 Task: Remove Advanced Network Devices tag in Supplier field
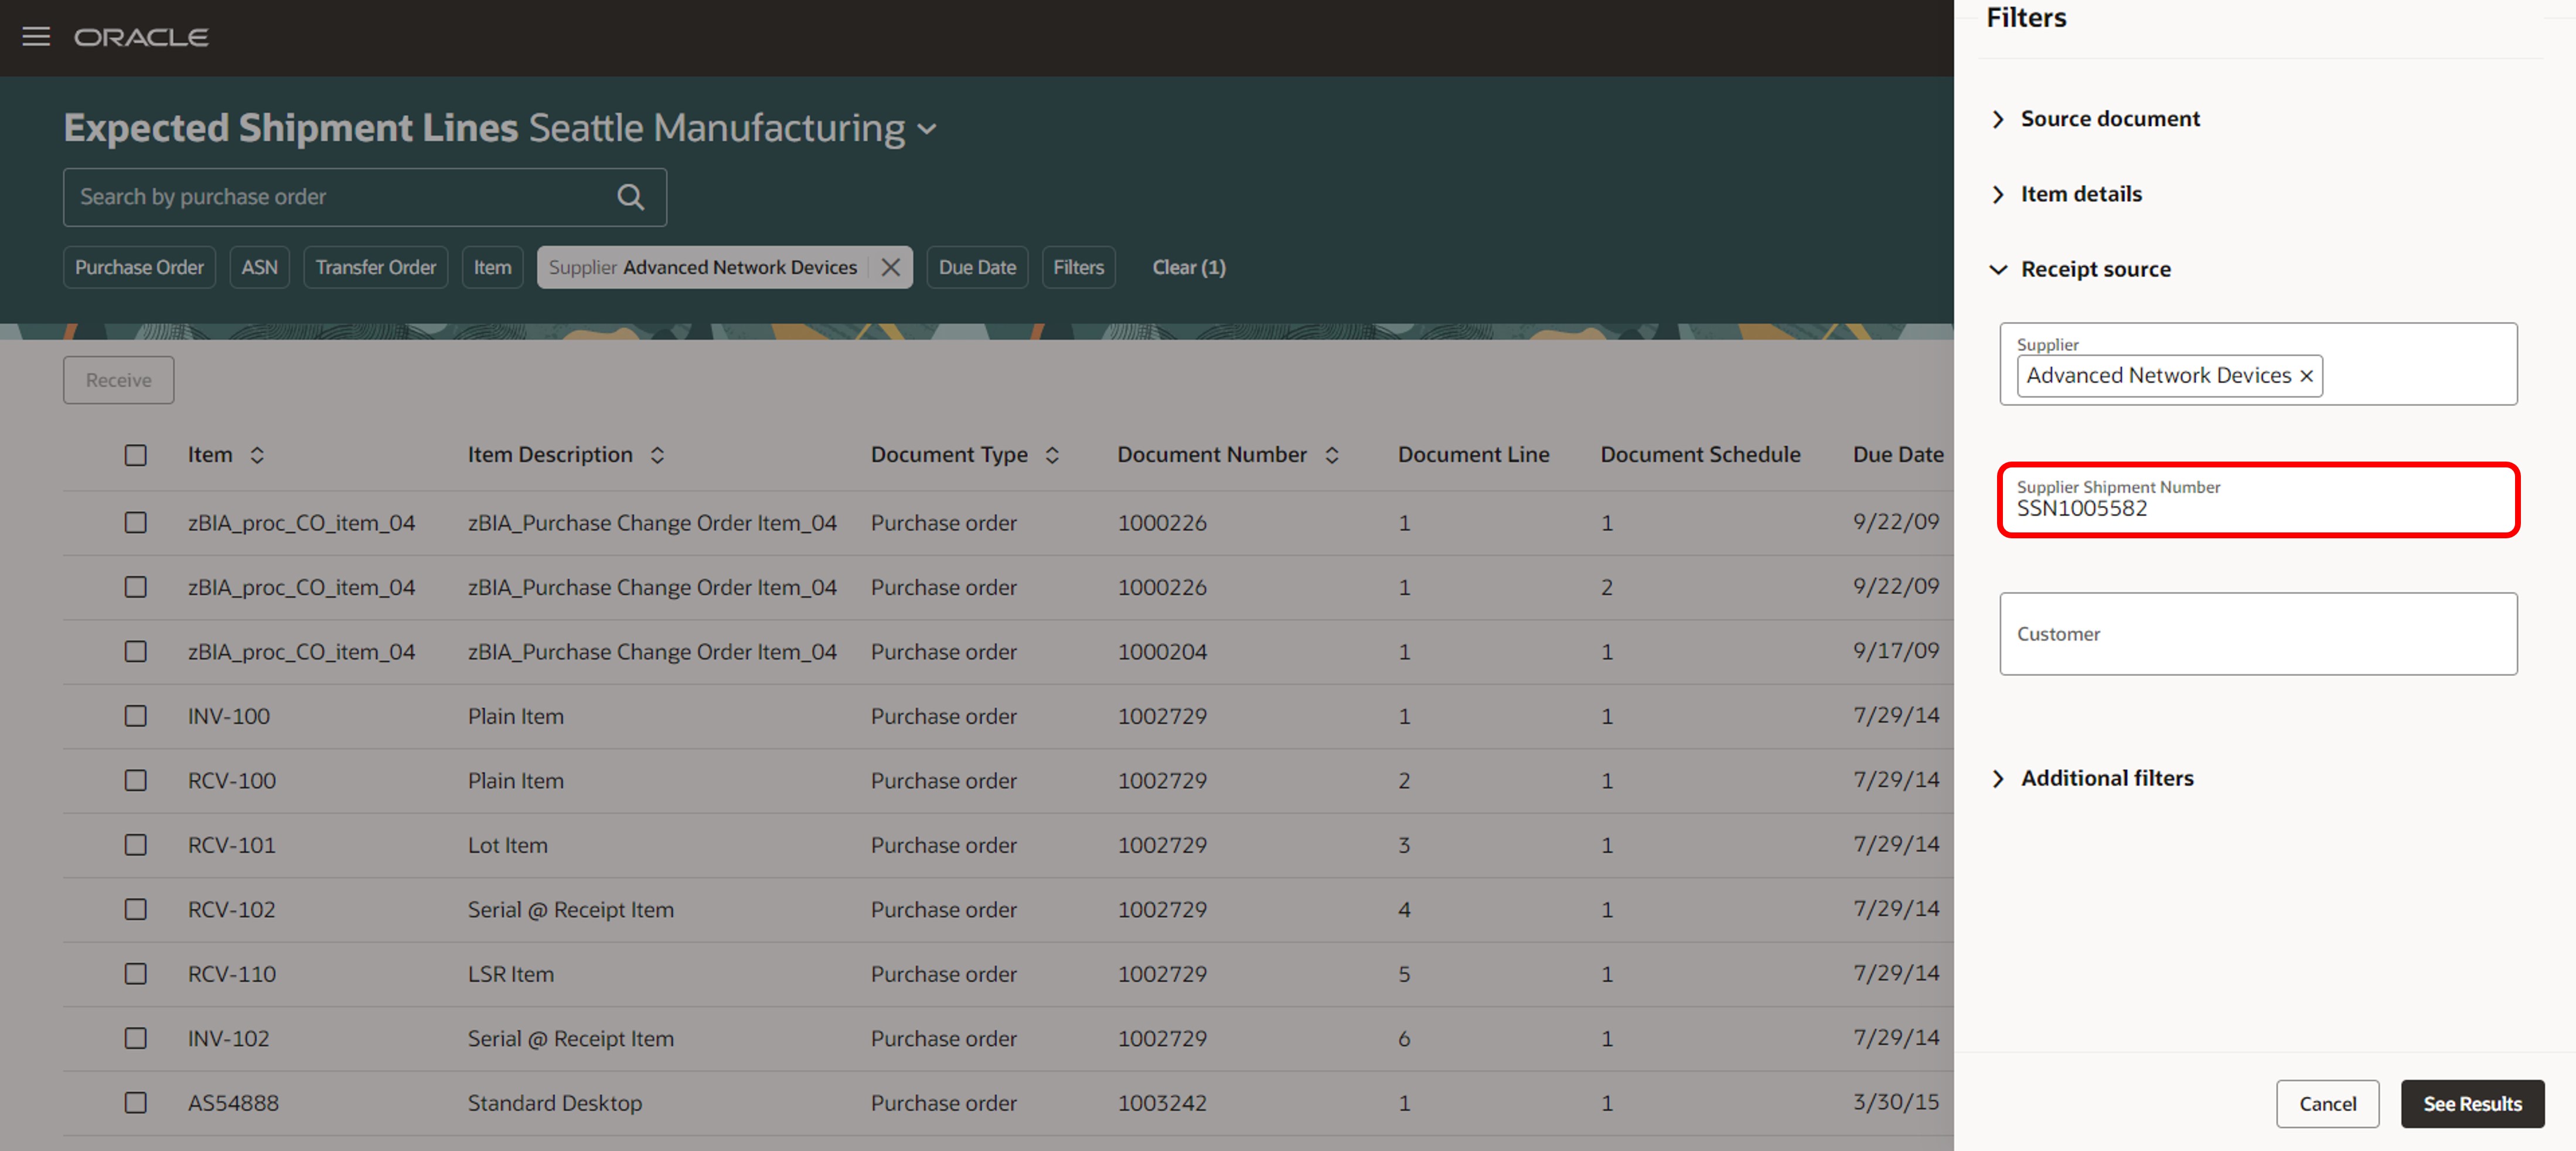pos(2306,376)
